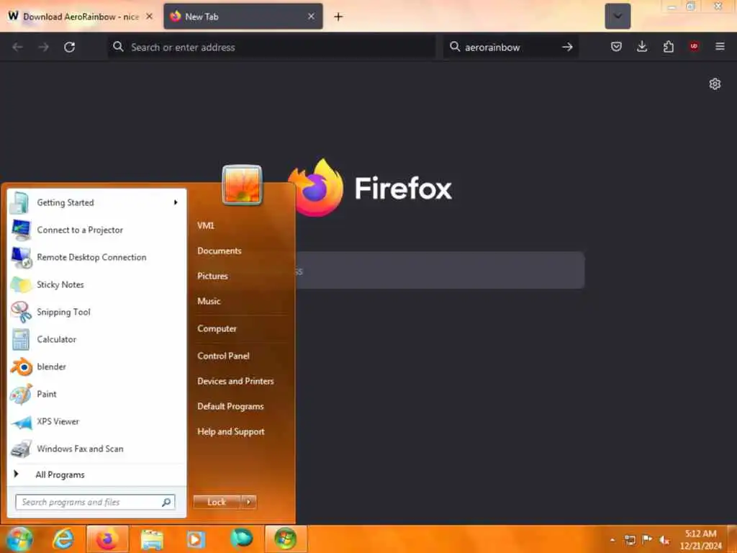Go back using the back arrow

(x=18, y=47)
